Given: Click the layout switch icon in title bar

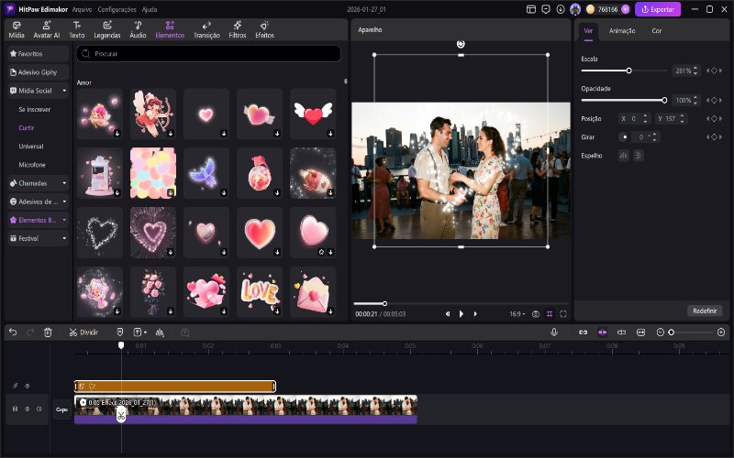Looking at the screenshot, I should pyautogui.click(x=531, y=9).
